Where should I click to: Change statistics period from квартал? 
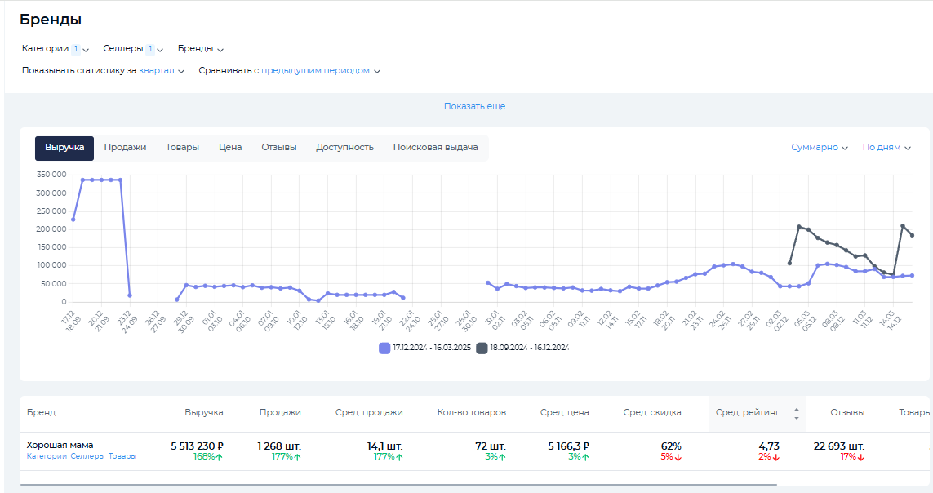coord(161,71)
